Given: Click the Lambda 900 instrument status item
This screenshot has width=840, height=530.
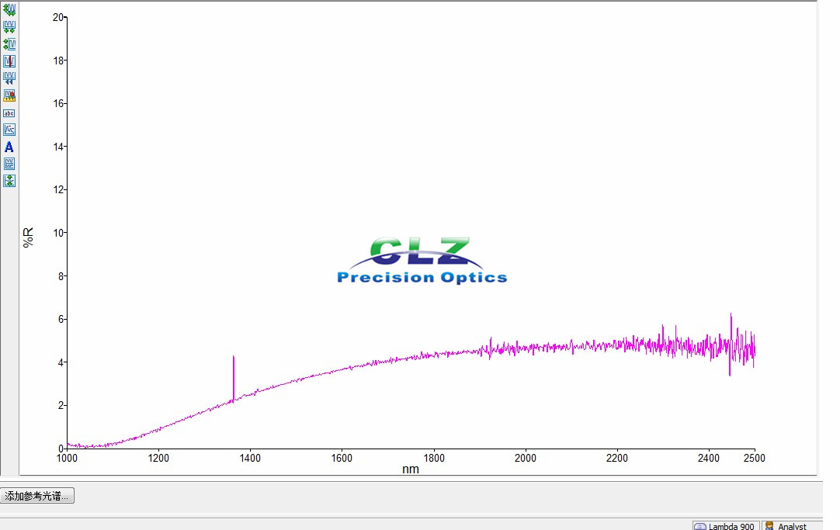Looking at the screenshot, I should [x=725, y=525].
